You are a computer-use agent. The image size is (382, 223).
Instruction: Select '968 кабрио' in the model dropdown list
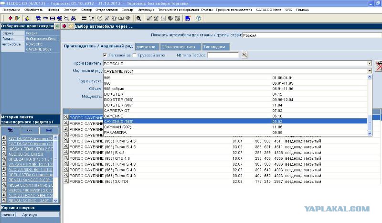(x=235, y=89)
